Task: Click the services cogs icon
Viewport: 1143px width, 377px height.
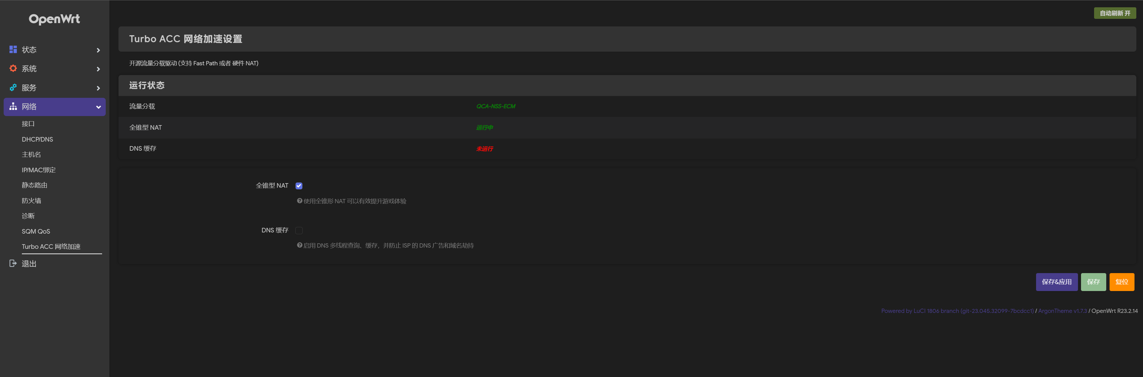Action: pyautogui.click(x=13, y=87)
